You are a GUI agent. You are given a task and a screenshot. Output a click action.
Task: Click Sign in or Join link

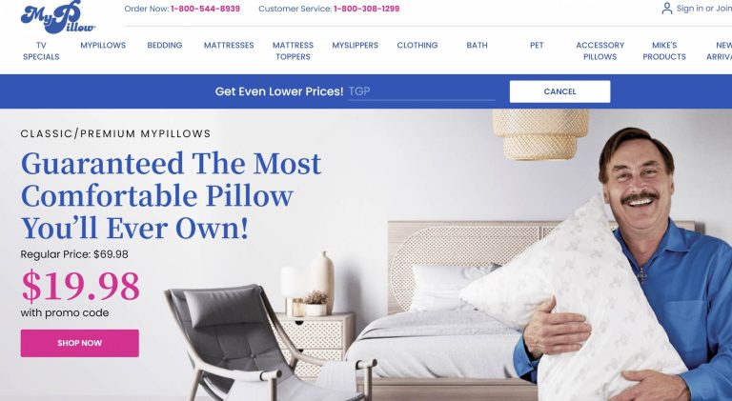(x=703, y=9)
